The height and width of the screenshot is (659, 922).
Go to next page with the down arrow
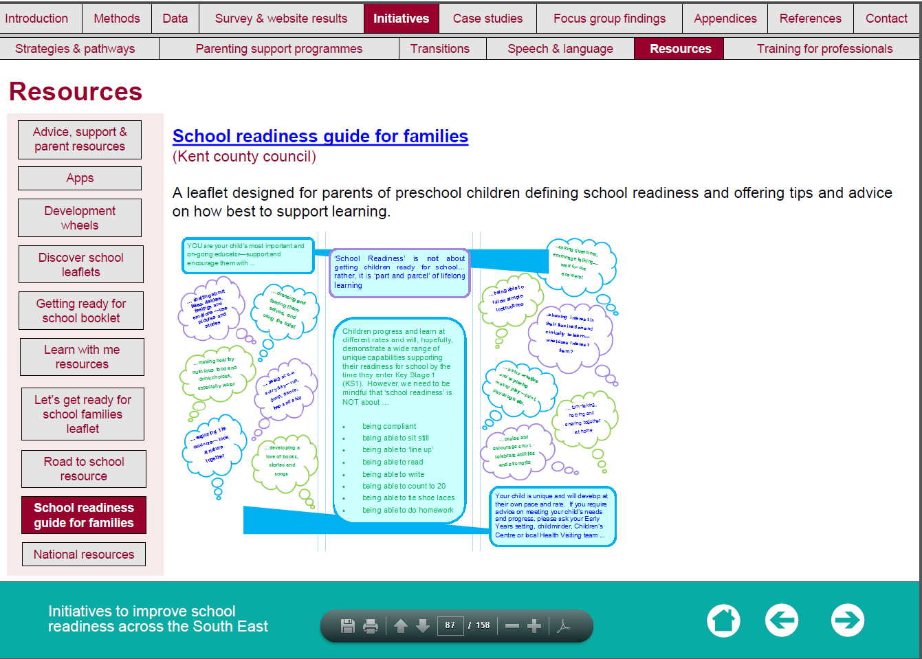423,625
